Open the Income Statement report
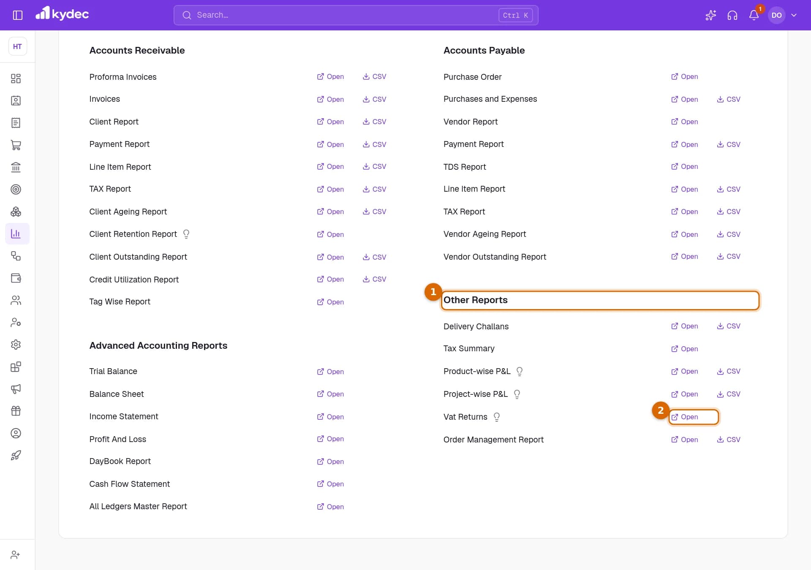 (x=330, y=417)
